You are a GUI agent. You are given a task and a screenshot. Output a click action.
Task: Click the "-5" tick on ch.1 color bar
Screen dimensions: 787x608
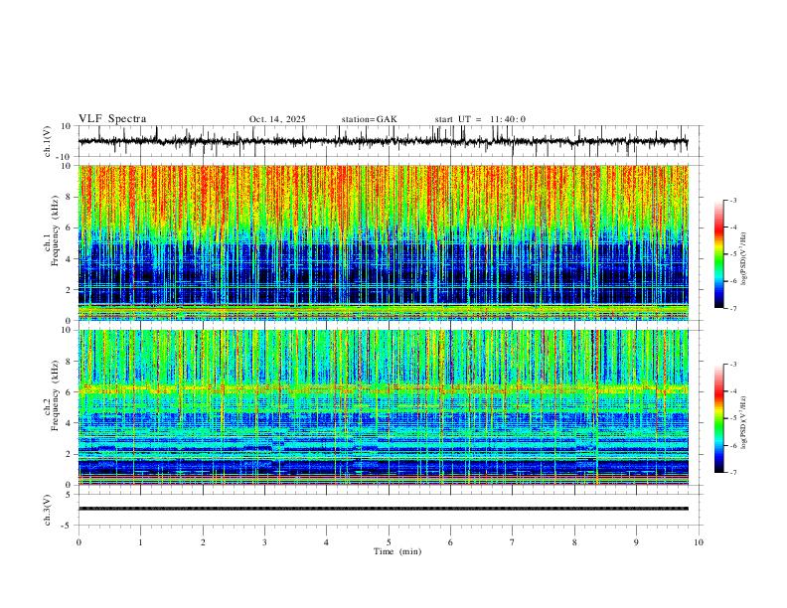(732, 254)
